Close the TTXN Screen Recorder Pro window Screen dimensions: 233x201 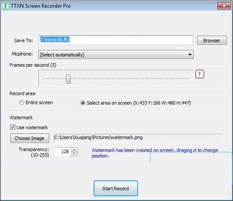pyautogui.click(x=224, y=6)
